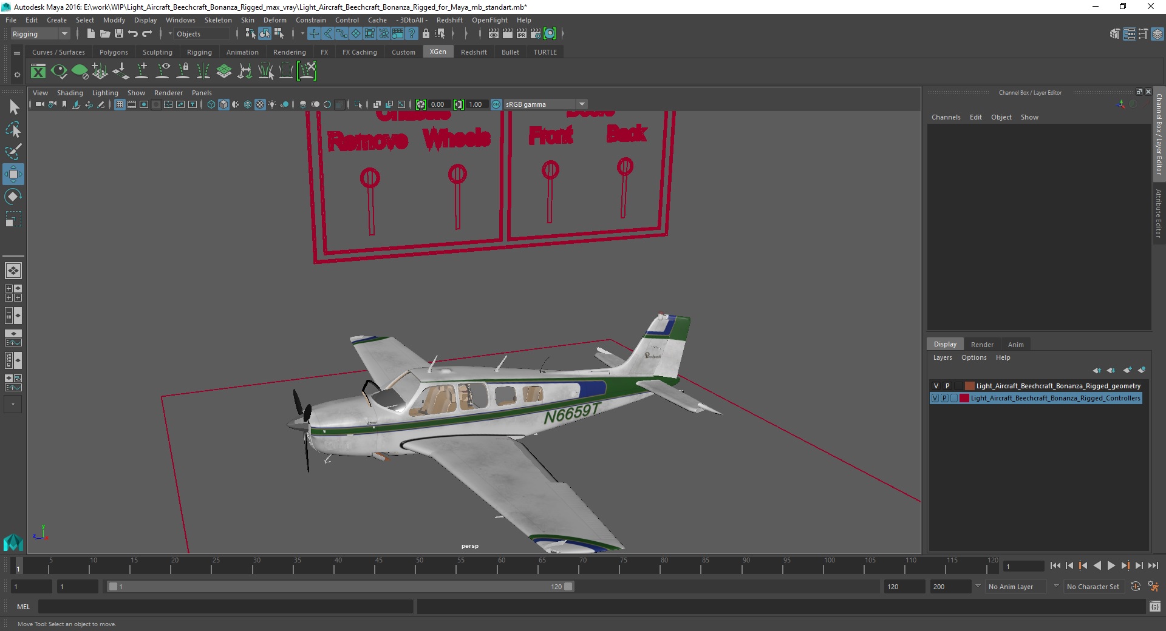Image resolution: width=1166 pixels, height=631 pixels.
Task: Click the range slider bar handle at 120
Action: 568,587
